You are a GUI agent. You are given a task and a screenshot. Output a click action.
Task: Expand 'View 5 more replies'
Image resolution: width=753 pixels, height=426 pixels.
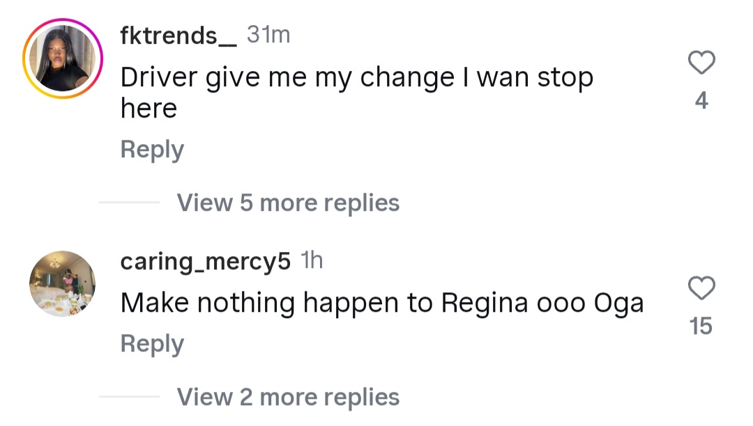[288, 203]
